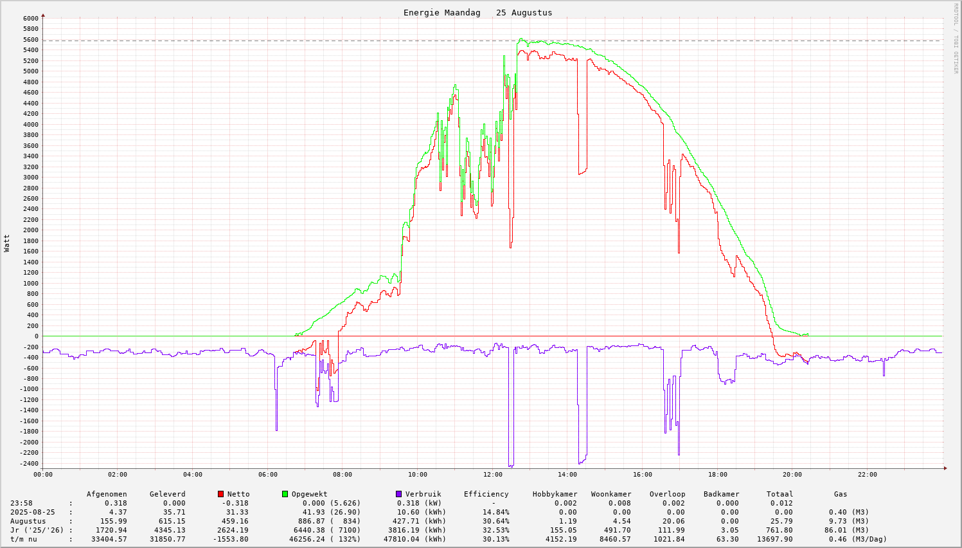
Task: Select the Augustus row label
Action: point(28,521)
